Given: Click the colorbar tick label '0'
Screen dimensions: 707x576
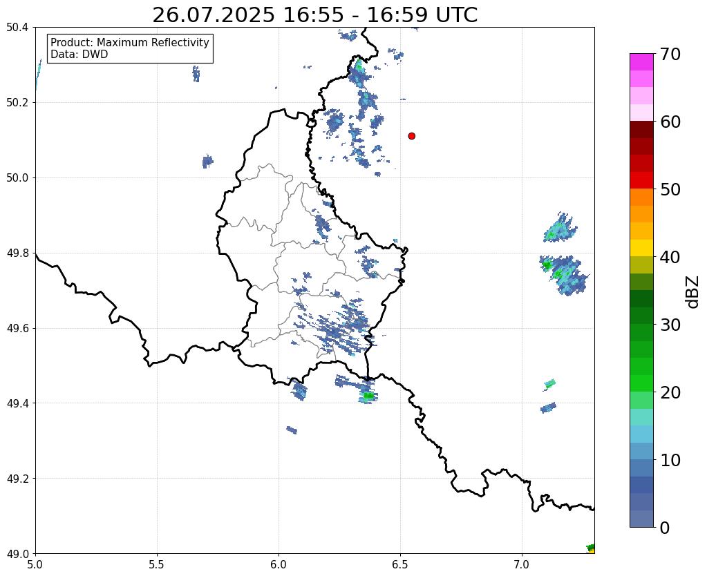Looking at the screenshot, I should [665, 528].
